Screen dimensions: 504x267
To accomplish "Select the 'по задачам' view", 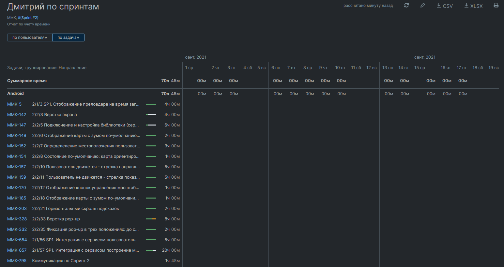I will (68, 37).
